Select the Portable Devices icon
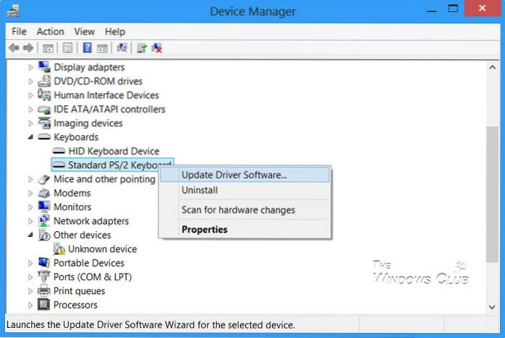This screenshot has width=505, height=338. point(44,263)
